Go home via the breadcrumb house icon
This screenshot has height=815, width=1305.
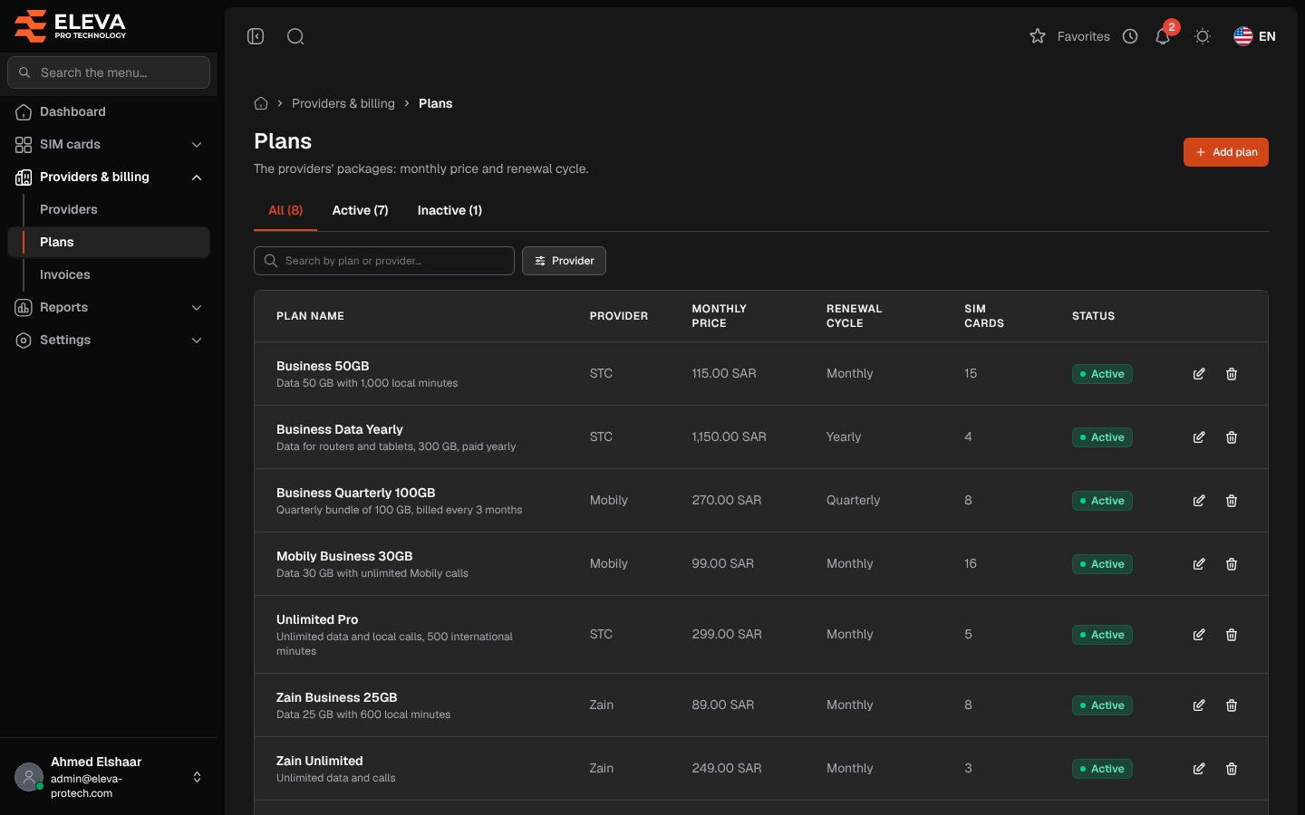pos(261,103)
